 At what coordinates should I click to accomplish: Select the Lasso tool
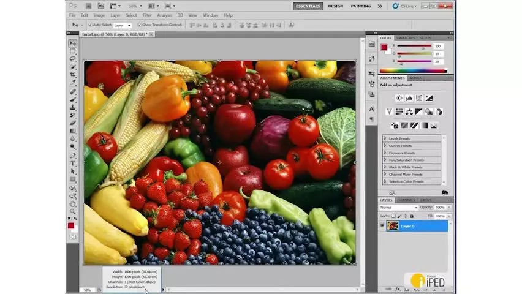pos(72,59)
